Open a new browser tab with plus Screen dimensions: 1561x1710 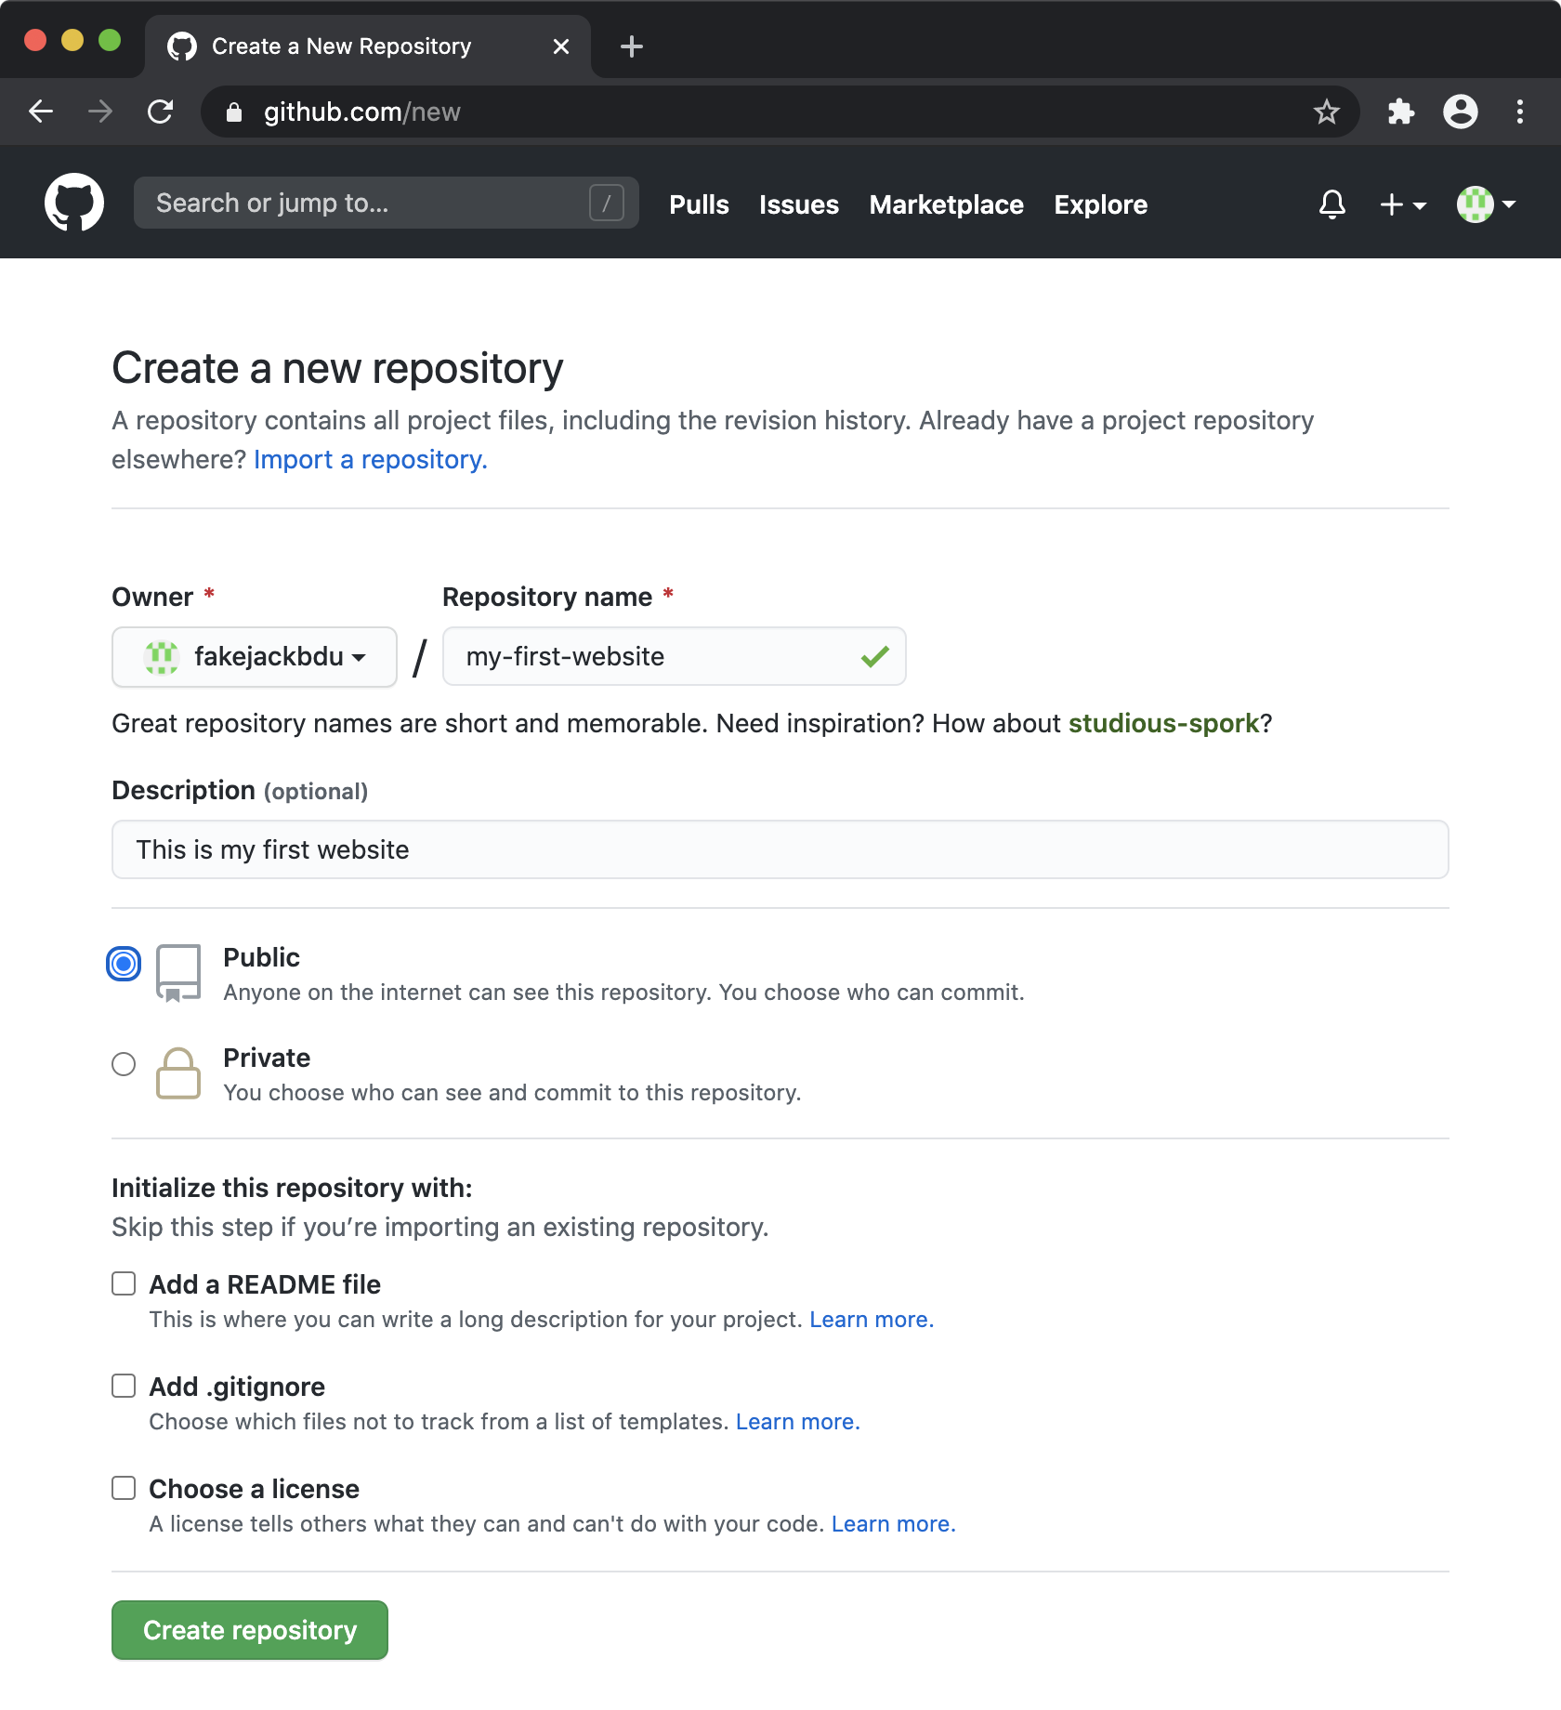[x=632, y=46]
